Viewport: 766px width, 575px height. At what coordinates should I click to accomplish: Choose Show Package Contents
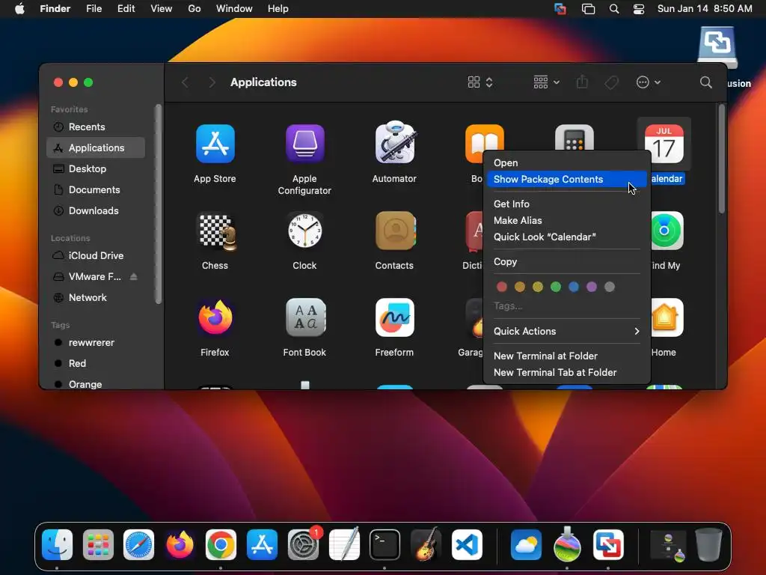(x=567, y=179)
